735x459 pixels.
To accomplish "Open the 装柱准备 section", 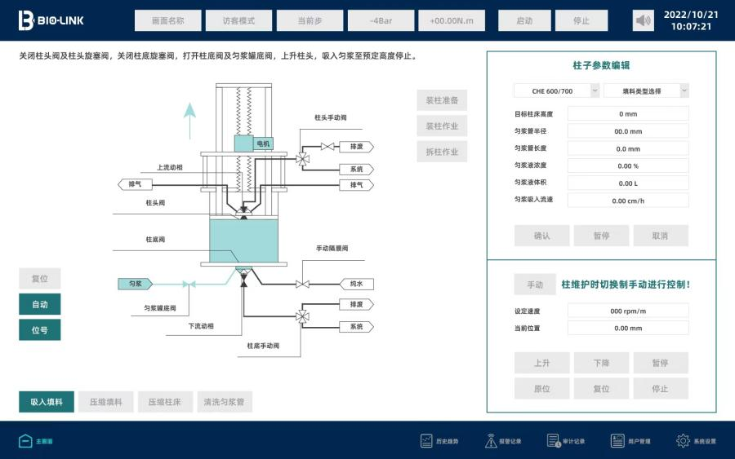I will pyautogui.click(x=442, y=100).
